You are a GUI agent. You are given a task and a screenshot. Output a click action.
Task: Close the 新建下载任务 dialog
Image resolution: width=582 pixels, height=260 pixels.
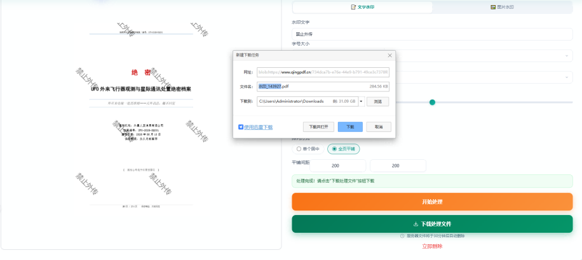pyautogui.click(x=389, y=55)
